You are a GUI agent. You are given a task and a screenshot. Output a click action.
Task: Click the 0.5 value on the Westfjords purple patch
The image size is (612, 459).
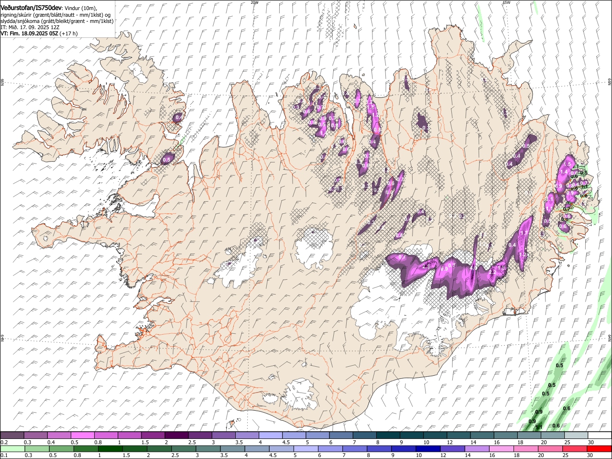click(x=167, y=159)
